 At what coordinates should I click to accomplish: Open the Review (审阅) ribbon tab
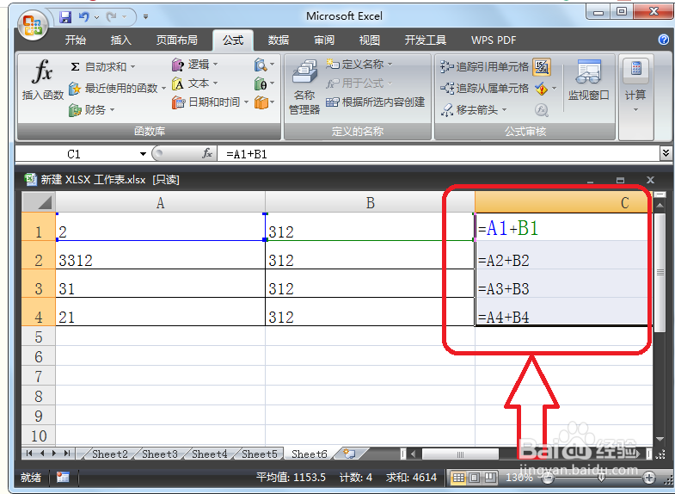(323, 40)
